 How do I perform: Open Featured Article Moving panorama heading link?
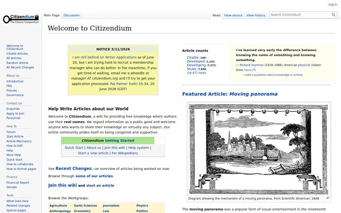pyautogui.click(x=253, y=94)
